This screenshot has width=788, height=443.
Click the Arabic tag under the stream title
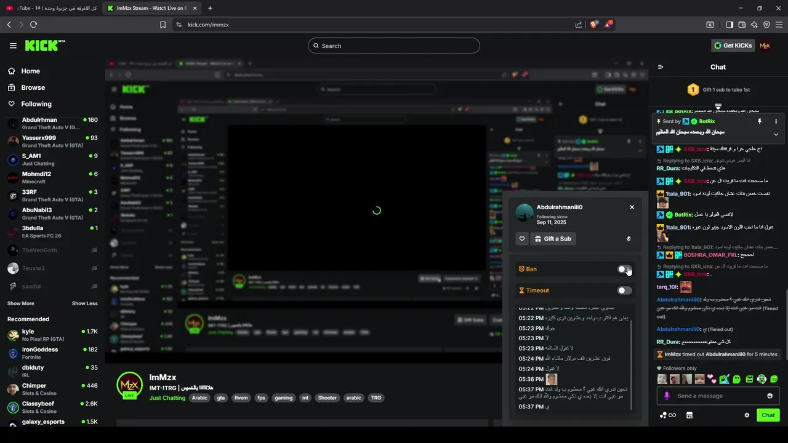(199, 398)
